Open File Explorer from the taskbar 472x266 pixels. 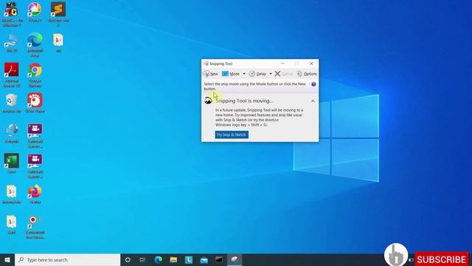pos(173,259)
